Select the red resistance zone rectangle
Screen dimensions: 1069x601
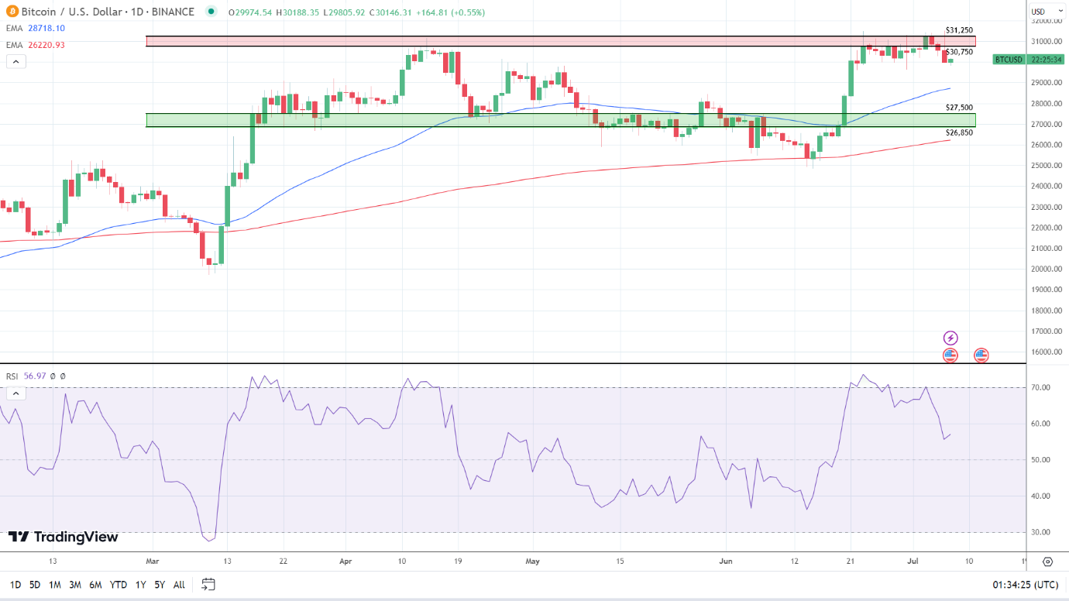click(x=561, y=41)
